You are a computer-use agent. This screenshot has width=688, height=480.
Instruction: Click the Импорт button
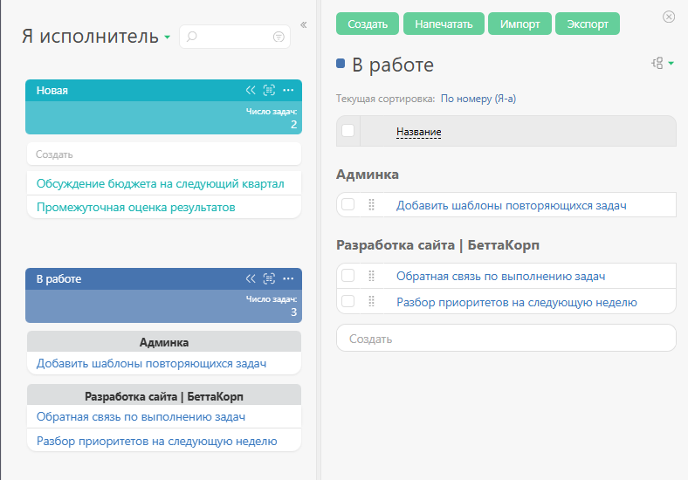point(520,24)
